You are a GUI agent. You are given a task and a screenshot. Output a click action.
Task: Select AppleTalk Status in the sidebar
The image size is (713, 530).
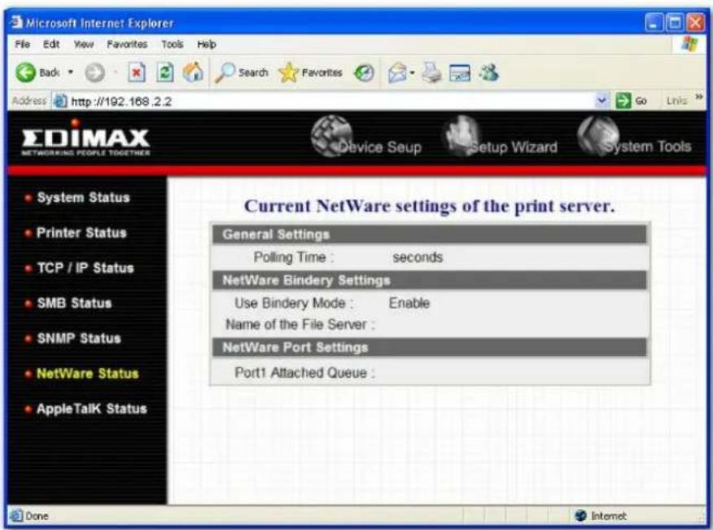pyautogui.click(x=91, y=409)
